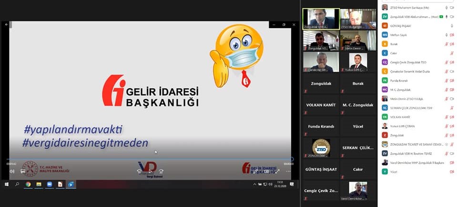
Task: Open Zoom from the taskbar
Action: [49, 184]
